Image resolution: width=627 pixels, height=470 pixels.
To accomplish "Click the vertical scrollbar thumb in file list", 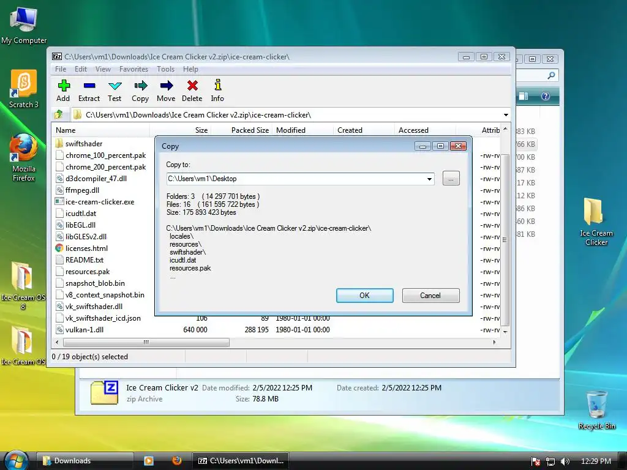I will [x=505, y=240].
